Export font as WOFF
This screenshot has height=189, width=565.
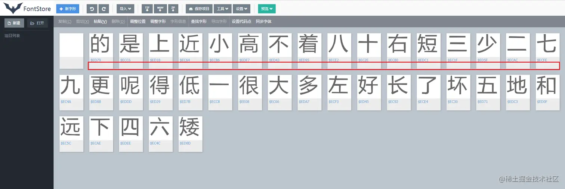pos(160,9)
